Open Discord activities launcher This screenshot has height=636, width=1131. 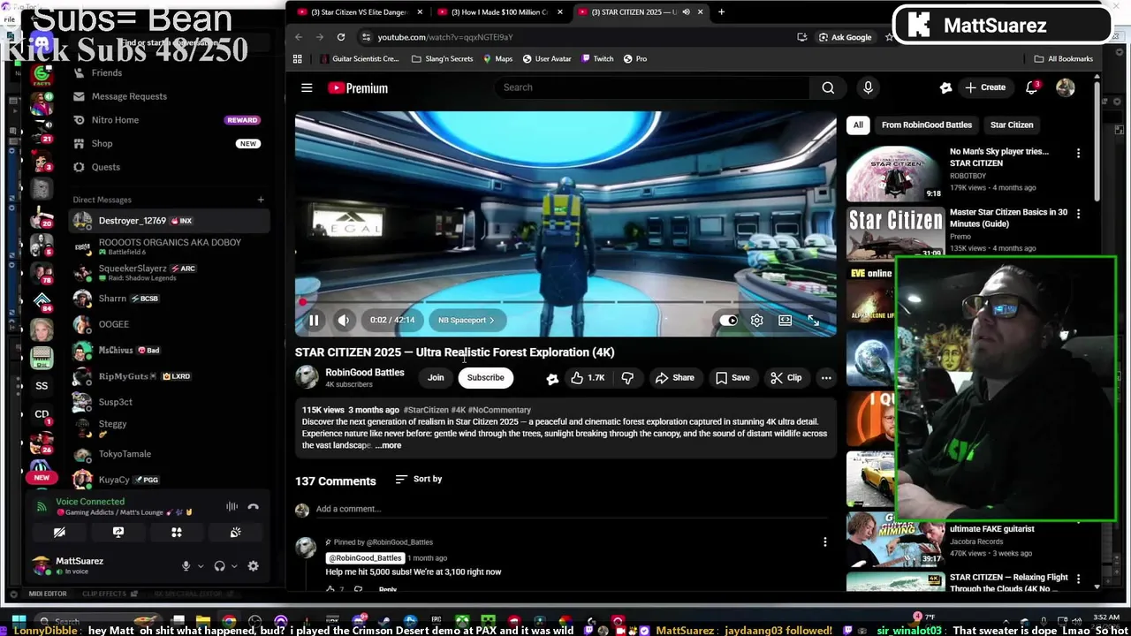coord(177,533)
